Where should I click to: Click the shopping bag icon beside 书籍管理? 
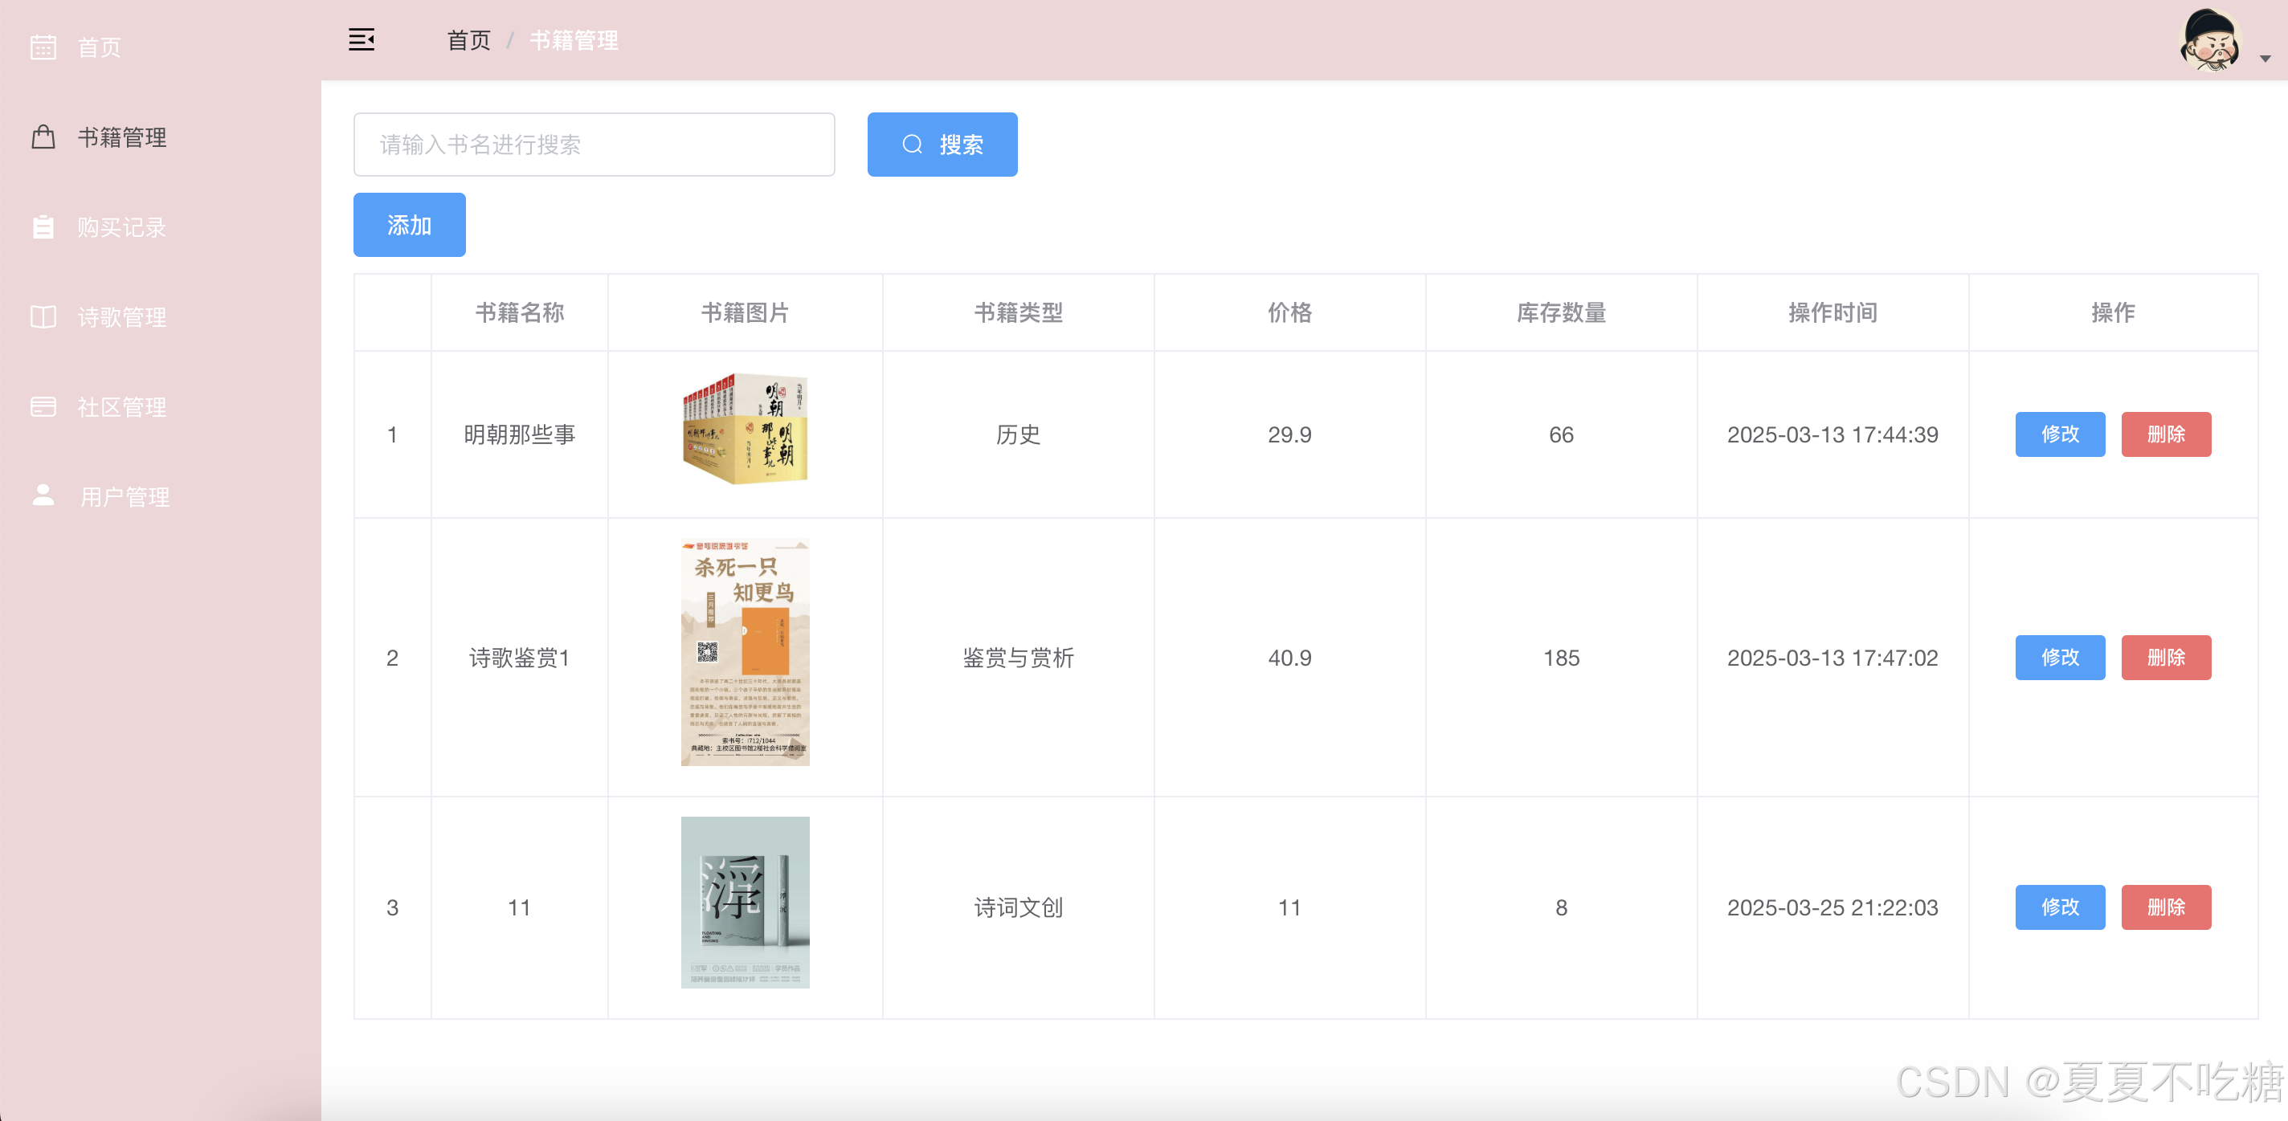pyautogui.click(x=43, y=137)
